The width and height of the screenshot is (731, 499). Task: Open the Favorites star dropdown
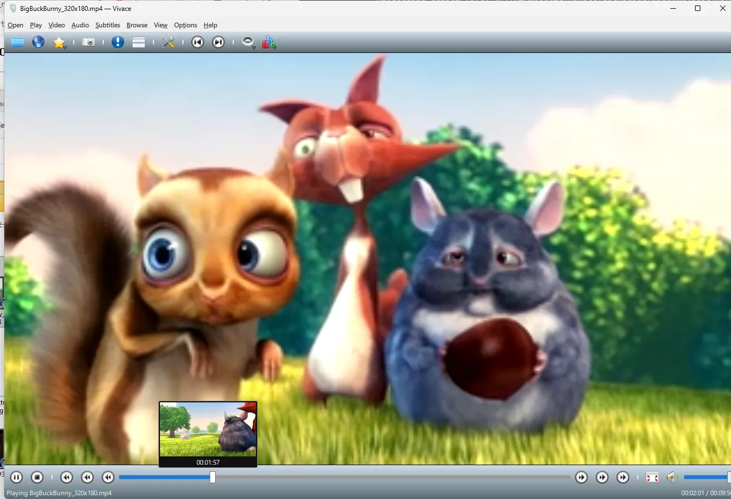[60, 43]
